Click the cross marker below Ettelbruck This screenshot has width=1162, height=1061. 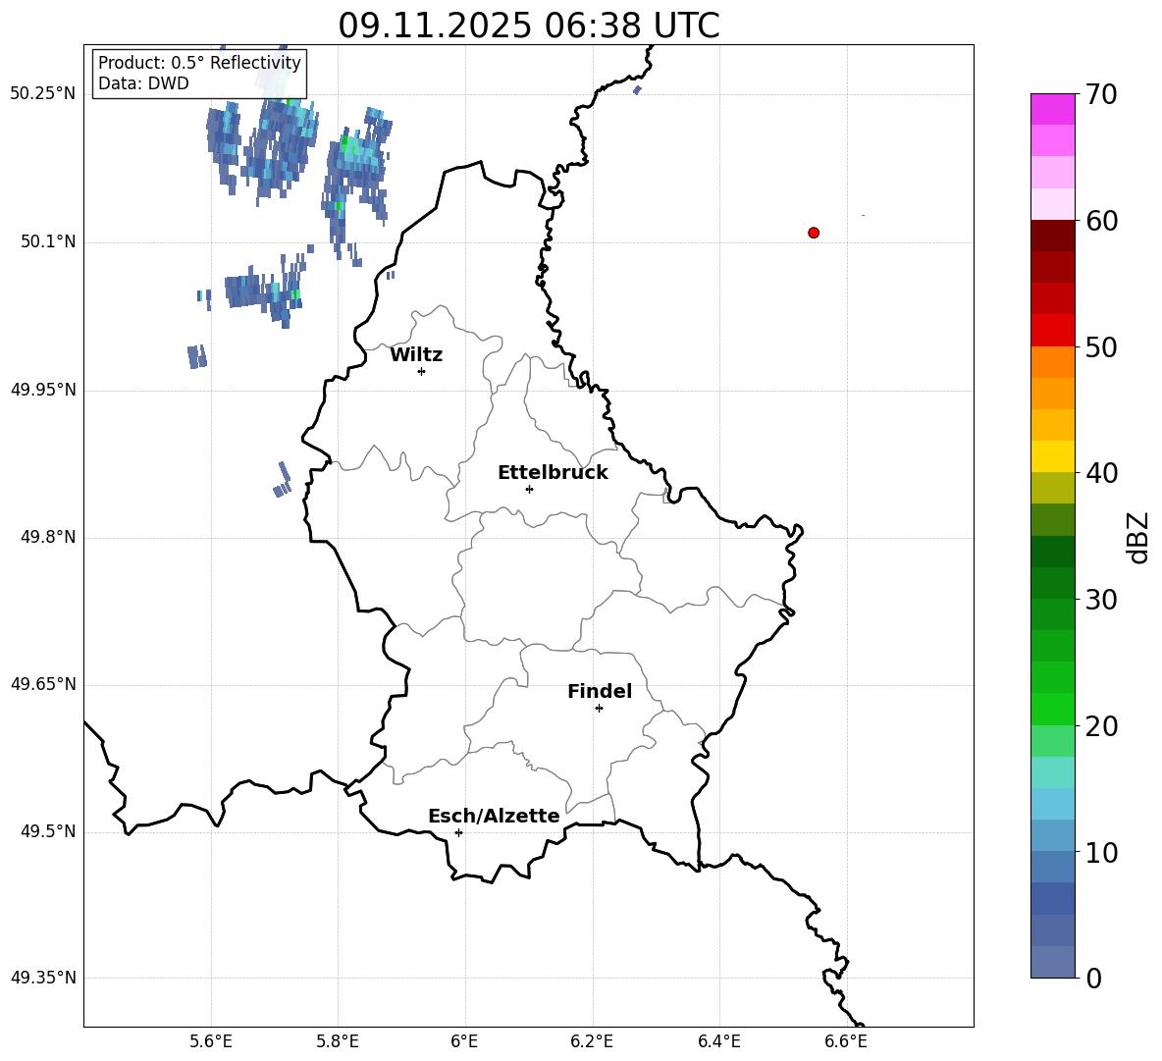point(529,489)
